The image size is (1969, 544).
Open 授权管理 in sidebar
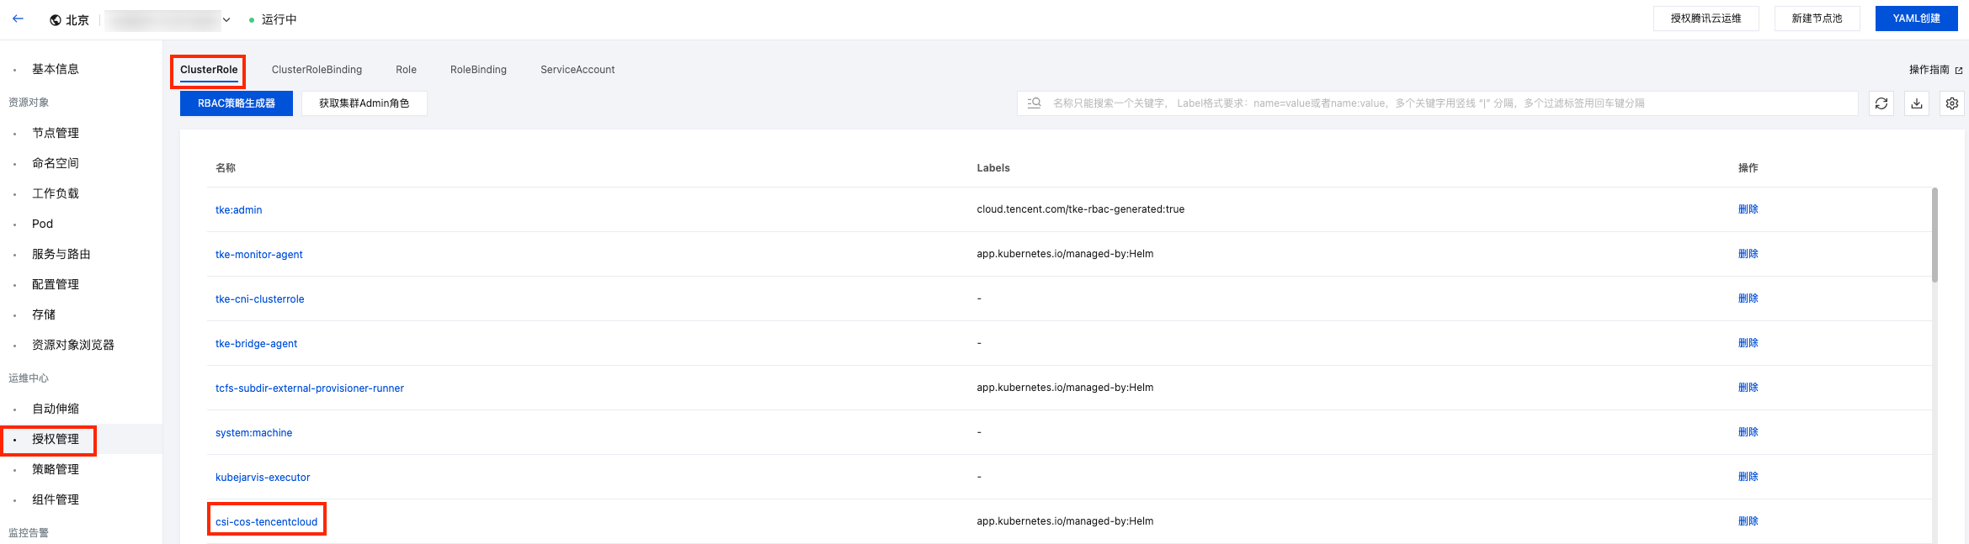click(x=56, y=439)
